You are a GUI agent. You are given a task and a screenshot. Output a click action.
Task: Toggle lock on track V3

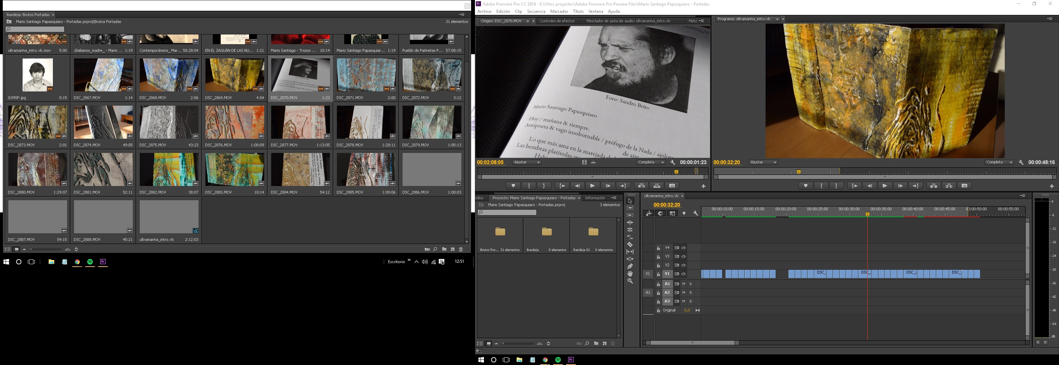(658, 257)
